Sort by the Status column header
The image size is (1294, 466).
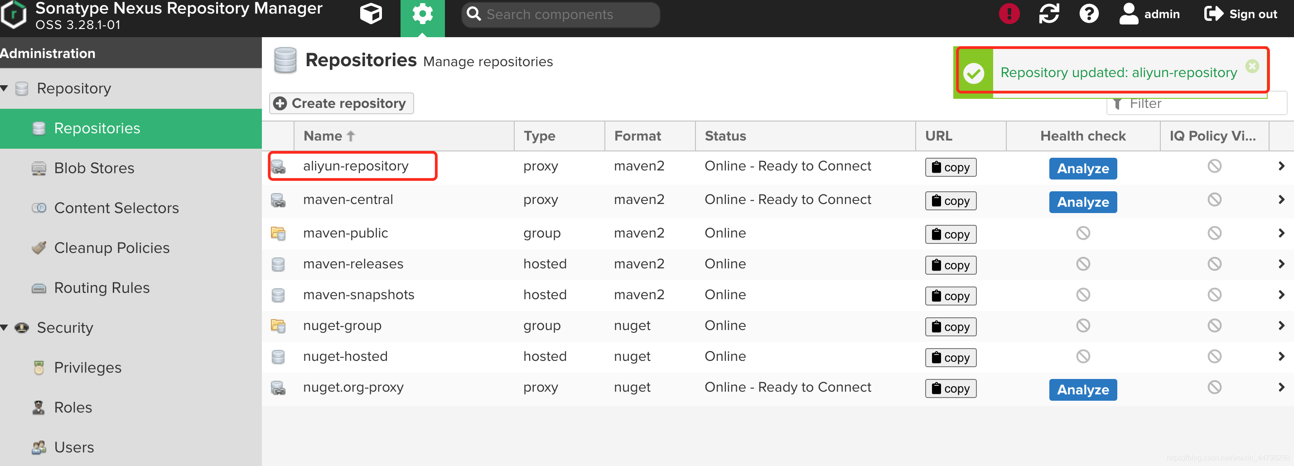pos(805,136)
